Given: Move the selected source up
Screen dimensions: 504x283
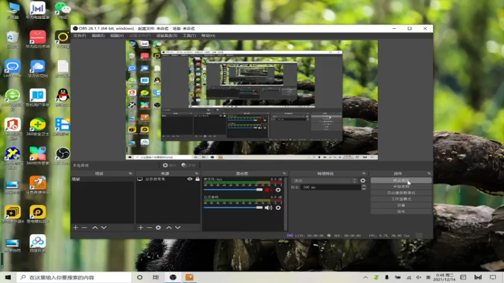Looking at the screenshot, I should [168, 228].
